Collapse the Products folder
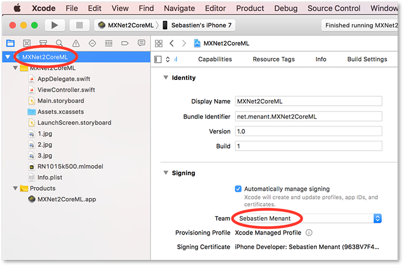 coord(15,188)
